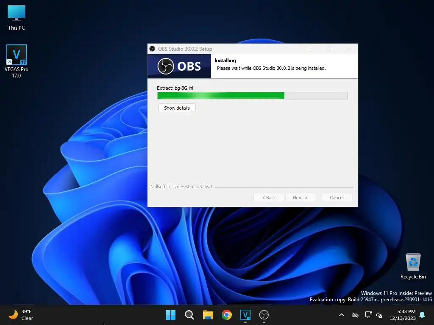The height and width of the screenshot is (325, 434).
Task: Select the Recycle Bin desktop icon
Action: (413, 266)
